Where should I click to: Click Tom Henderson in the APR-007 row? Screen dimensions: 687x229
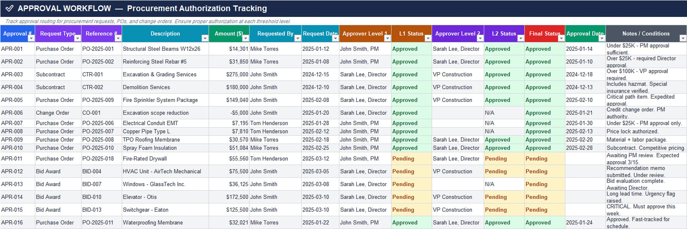(x=275, y=123)
